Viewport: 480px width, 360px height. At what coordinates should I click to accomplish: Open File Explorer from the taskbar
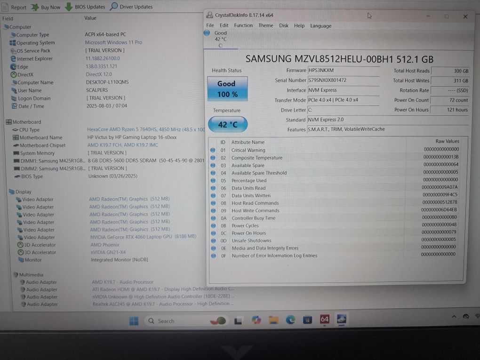point(273,320)
